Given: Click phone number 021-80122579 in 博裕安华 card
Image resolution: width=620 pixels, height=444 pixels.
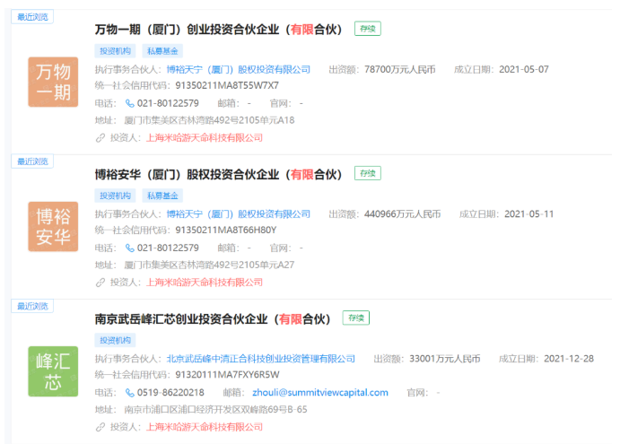Looking at the screenshot, I should (168, 248).
